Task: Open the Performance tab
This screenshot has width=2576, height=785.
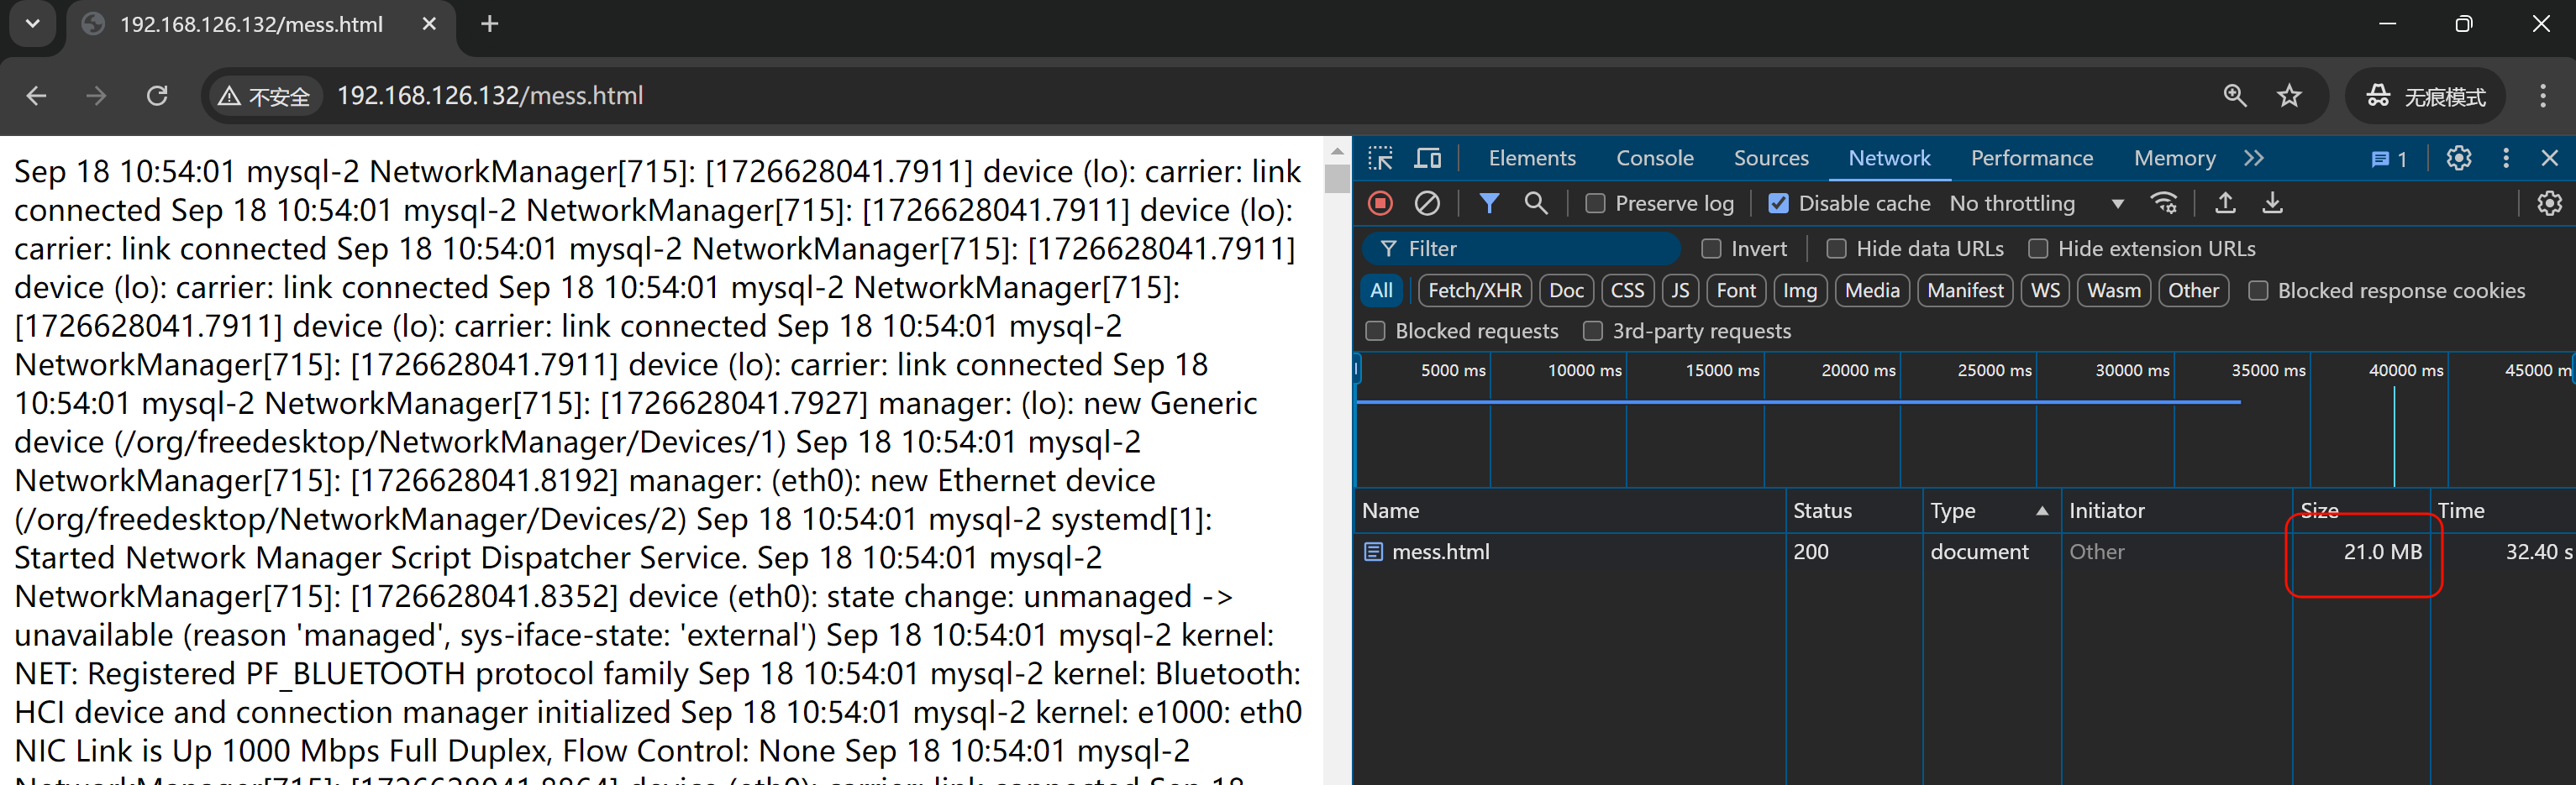Action: tap(2031, 158)
